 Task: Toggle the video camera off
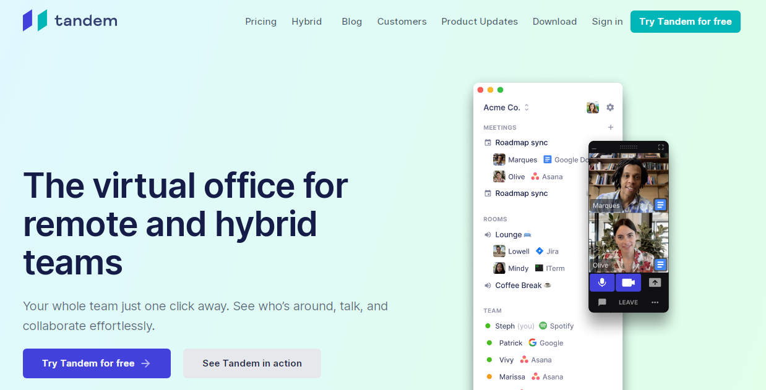628,282
